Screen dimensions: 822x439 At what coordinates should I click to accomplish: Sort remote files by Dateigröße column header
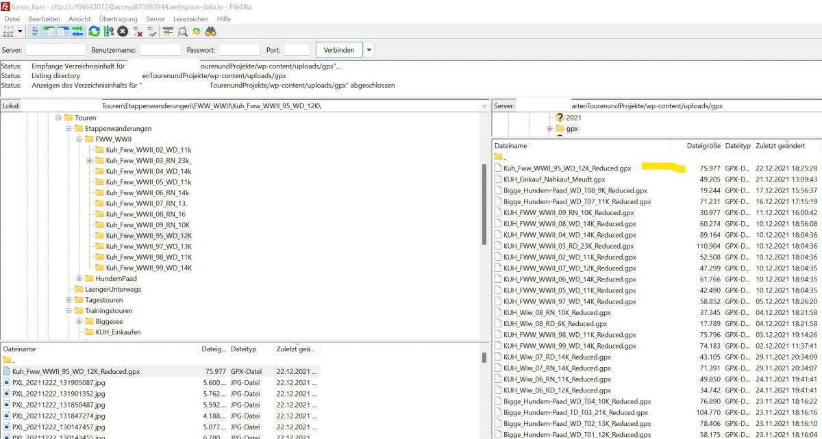703,146
